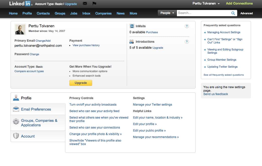Open Edit your name, location & industry

tap(158, 118)
